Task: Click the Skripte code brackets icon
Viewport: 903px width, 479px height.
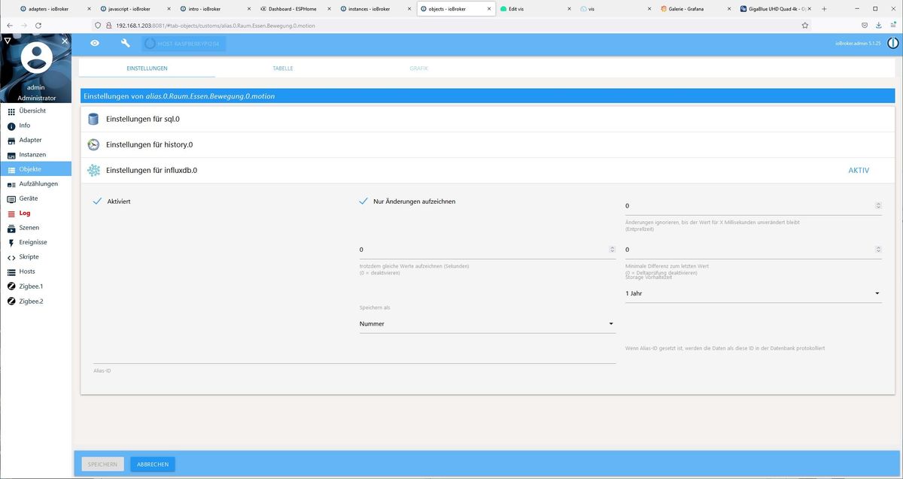Action: 11,257
